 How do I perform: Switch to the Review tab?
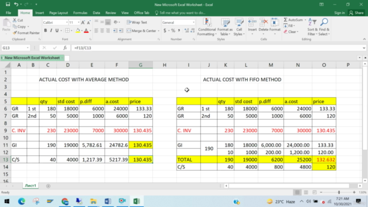click(110, 13)
